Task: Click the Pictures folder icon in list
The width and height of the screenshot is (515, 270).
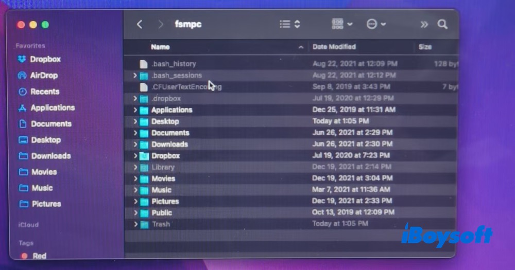Action: pos(144,202)
